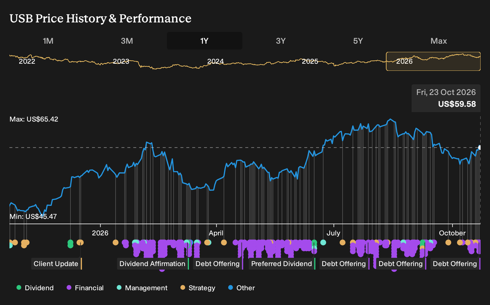Choose the 1Y time range tab
Viewport: 490px width, 305px height.
pos(204,41)
